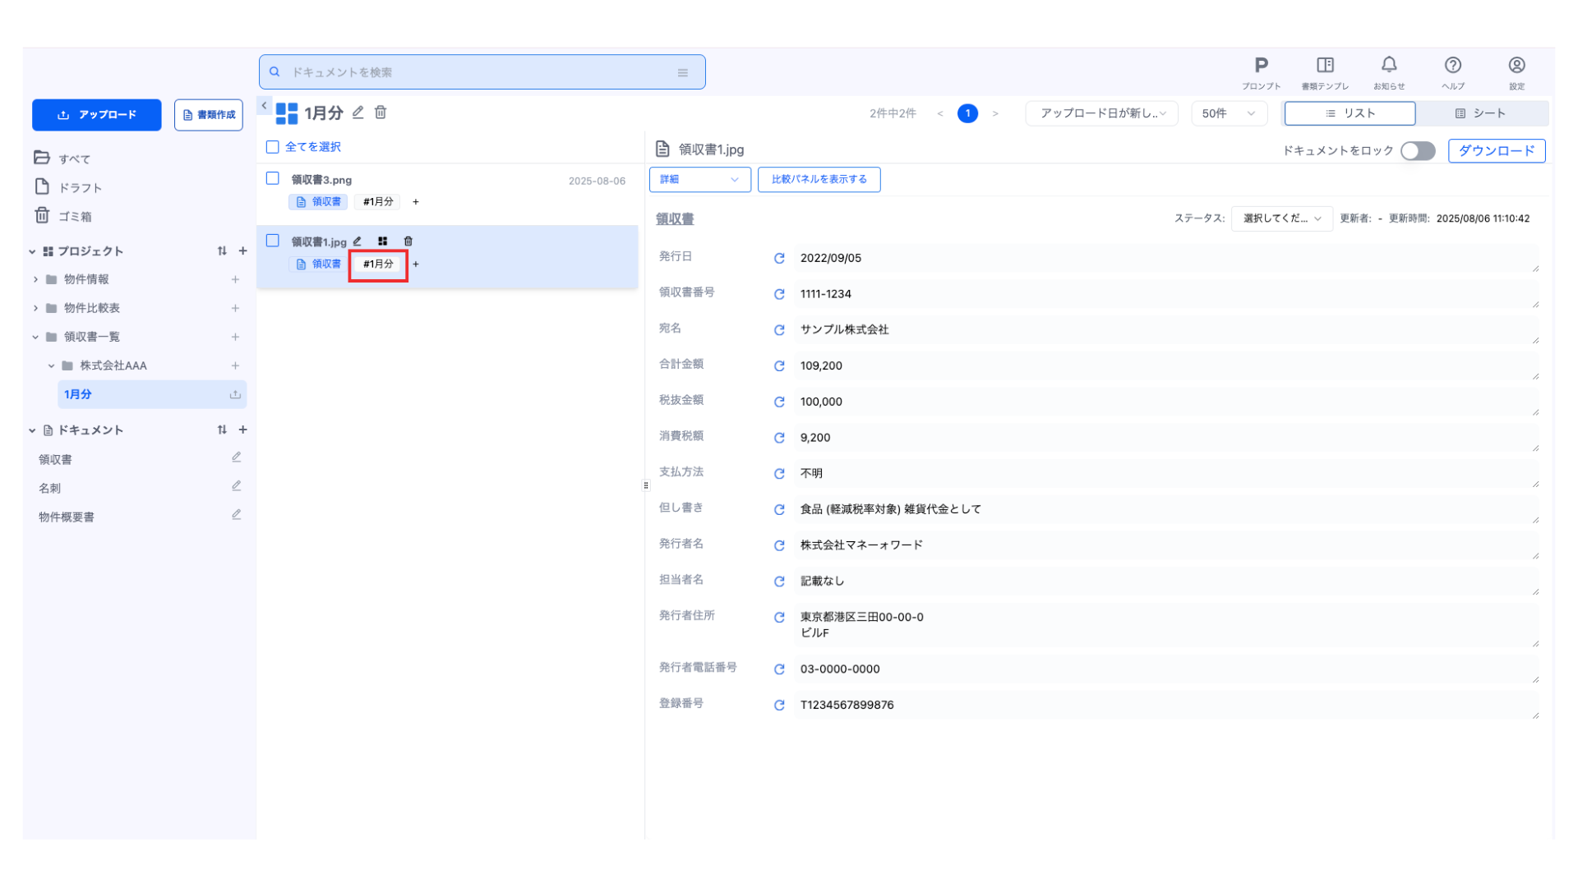Image resolution: width=1578 pixels, height=887 pixels.
Task: Expand the 物件情報 folder
Action: click(35, 279)
